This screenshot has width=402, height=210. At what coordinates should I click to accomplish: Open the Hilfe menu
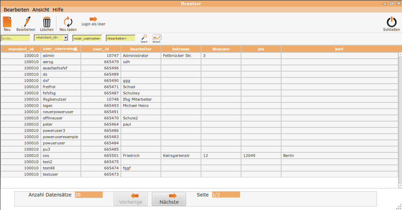tap(58, 10)
